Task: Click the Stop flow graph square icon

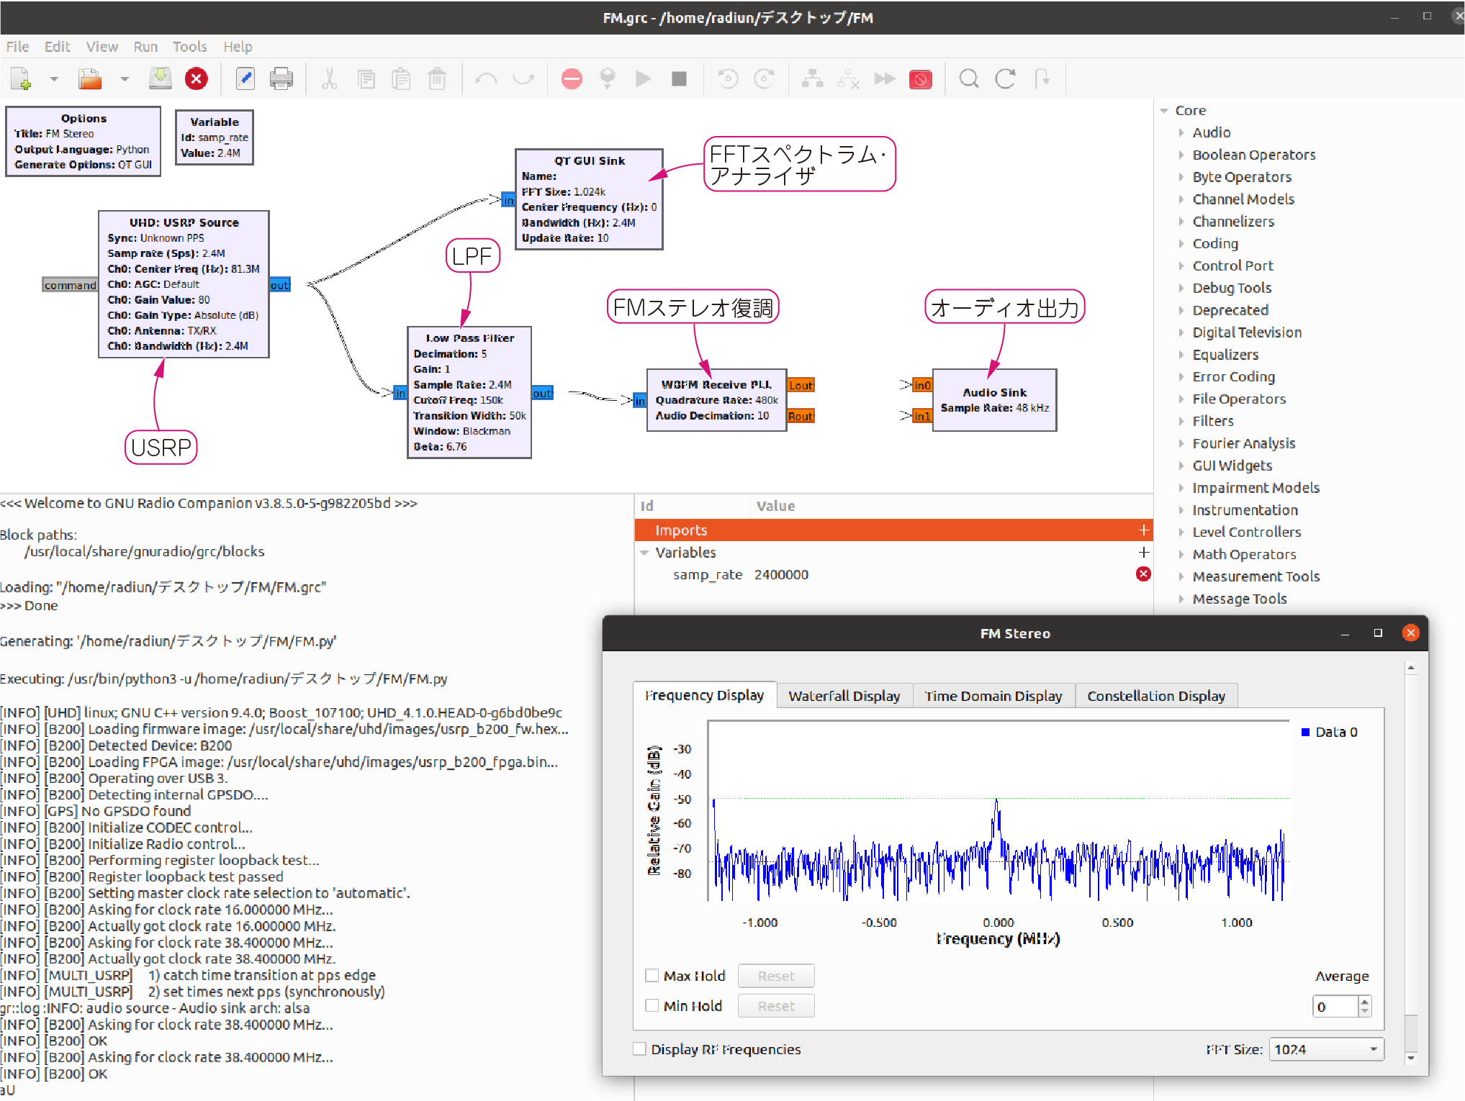Action: 679,78
